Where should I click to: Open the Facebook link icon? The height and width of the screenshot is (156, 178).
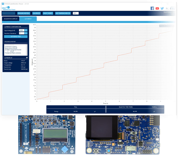pyautogui.click(x=152, y=8)
